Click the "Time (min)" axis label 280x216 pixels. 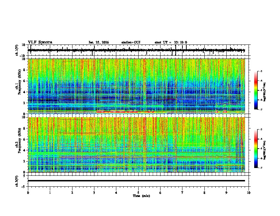141,196
